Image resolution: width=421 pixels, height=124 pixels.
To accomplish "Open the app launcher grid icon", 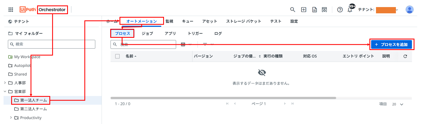I will 11,10.
